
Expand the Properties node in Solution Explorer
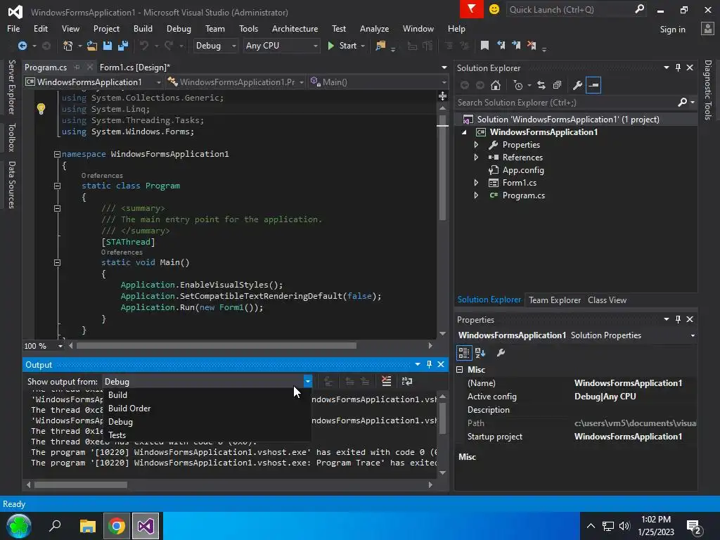pos(476,145)
